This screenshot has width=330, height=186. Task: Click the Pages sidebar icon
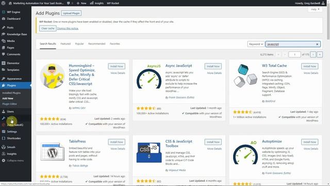(x=4, y=48)
